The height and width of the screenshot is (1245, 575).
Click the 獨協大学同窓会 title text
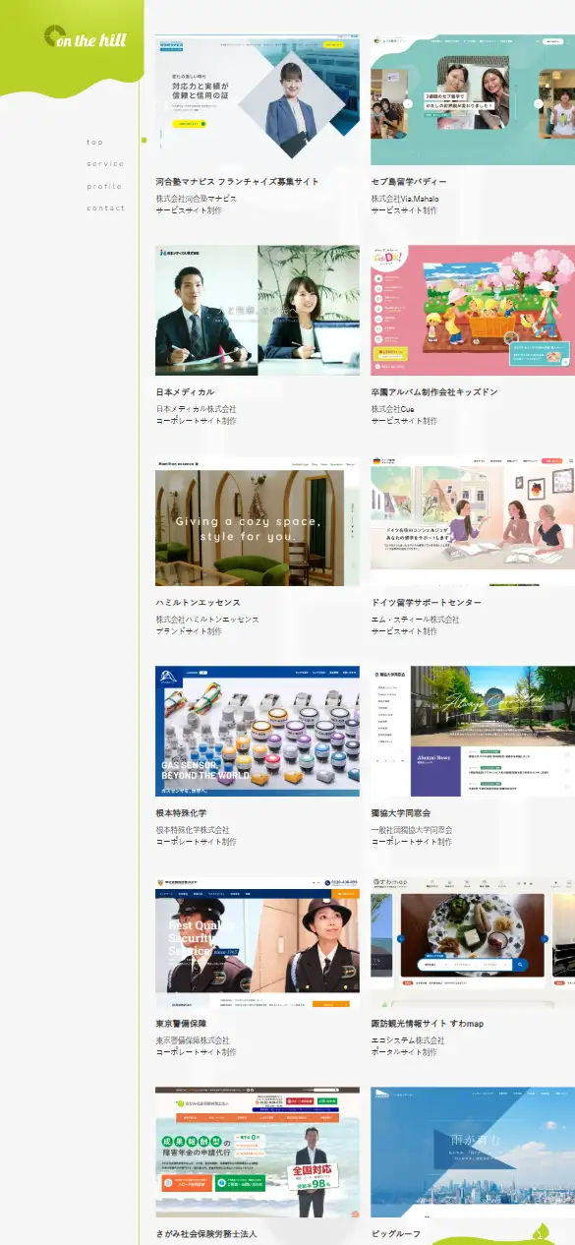pos(401,813)
